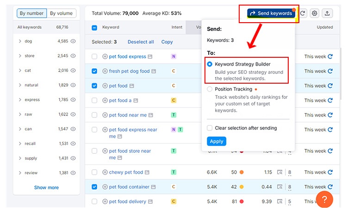Click plus icon beside pet food delivery
Image resolution: width=347 pixels, height=208 pixels.
[105, 202]
